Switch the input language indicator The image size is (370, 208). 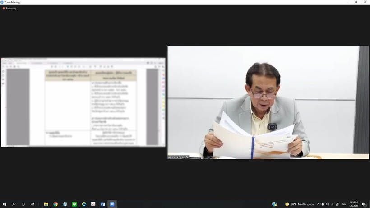coord(344,204)
